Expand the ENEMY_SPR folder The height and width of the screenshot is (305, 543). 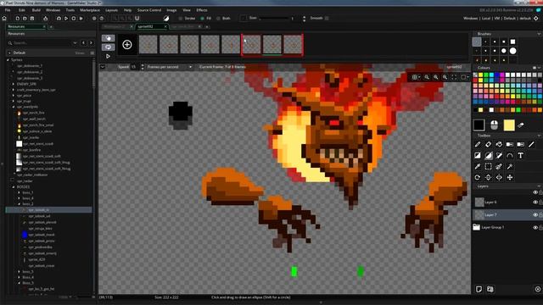click(x=14, y=84)
